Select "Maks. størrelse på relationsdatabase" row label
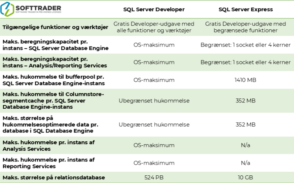The image size is (294, 183). pyautogui.click(x=54, y=178)
